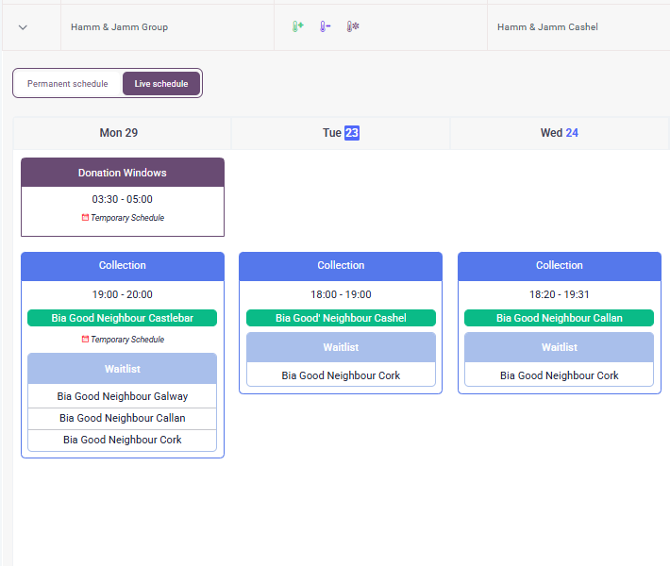Select Bia Good Neighbour Callan green tag

[560, 318]
